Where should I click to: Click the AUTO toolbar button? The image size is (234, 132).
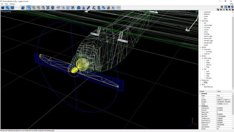pyautogui.click(x=118, y=7)
